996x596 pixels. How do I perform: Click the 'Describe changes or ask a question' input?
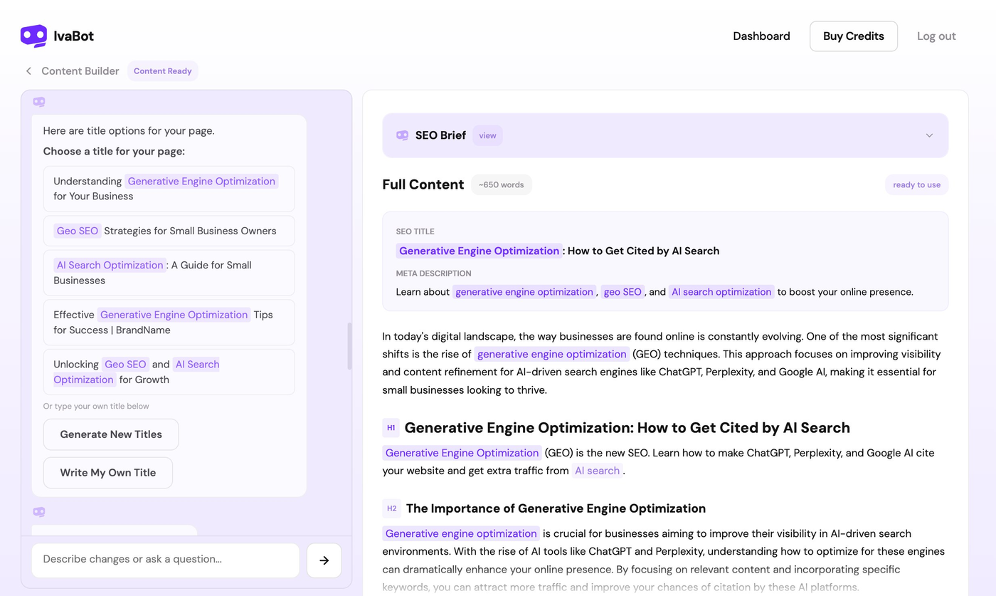click(166, 560)
